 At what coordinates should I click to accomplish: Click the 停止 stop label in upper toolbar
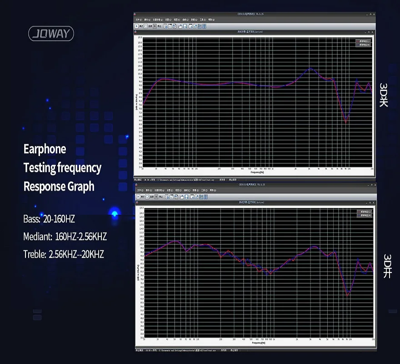159,26
